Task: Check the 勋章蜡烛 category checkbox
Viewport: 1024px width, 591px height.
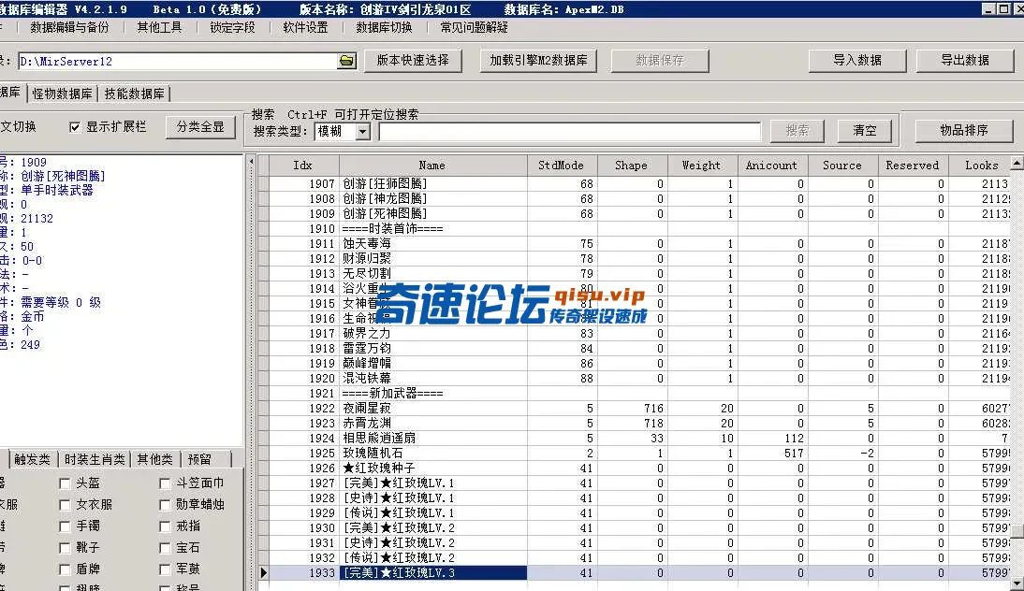Action: pos(165,505)
